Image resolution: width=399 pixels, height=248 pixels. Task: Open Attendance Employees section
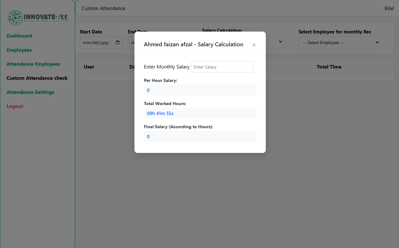[33, 64]
